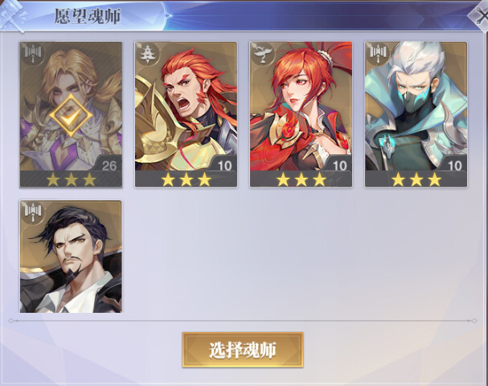Screen dimensions: 488x386
Task: Click the 愿望魂师 title header
Action: point(88,16)
